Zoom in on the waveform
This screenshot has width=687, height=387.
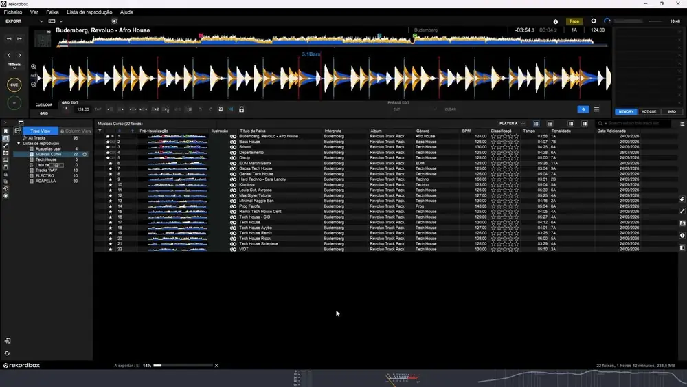tap(33, 67)
